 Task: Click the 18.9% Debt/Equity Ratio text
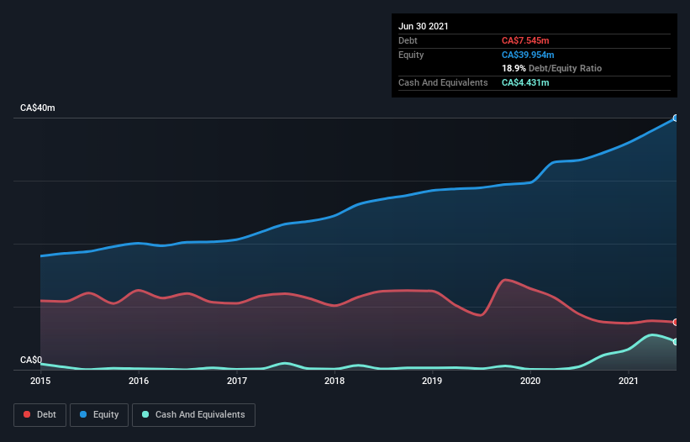click(x=552, y=68)
